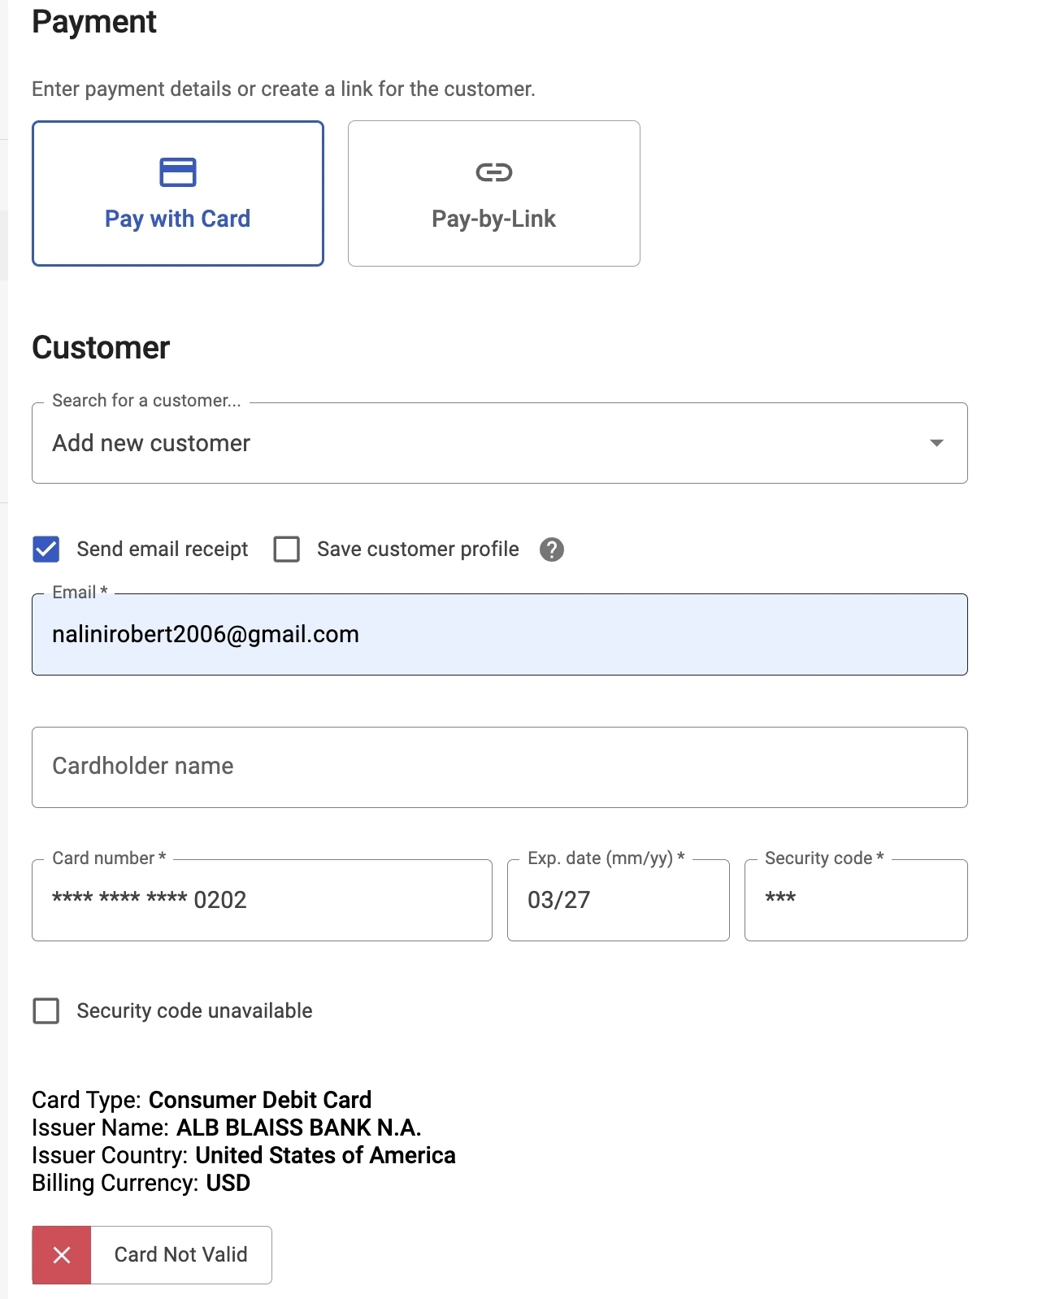Screen dimensions: 1042x1299
Task: Switch to Pay-by-Link option
Action: point(493,193)
